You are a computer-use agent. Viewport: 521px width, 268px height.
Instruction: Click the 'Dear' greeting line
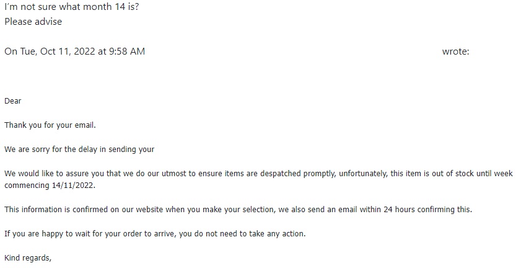[13, 101]
